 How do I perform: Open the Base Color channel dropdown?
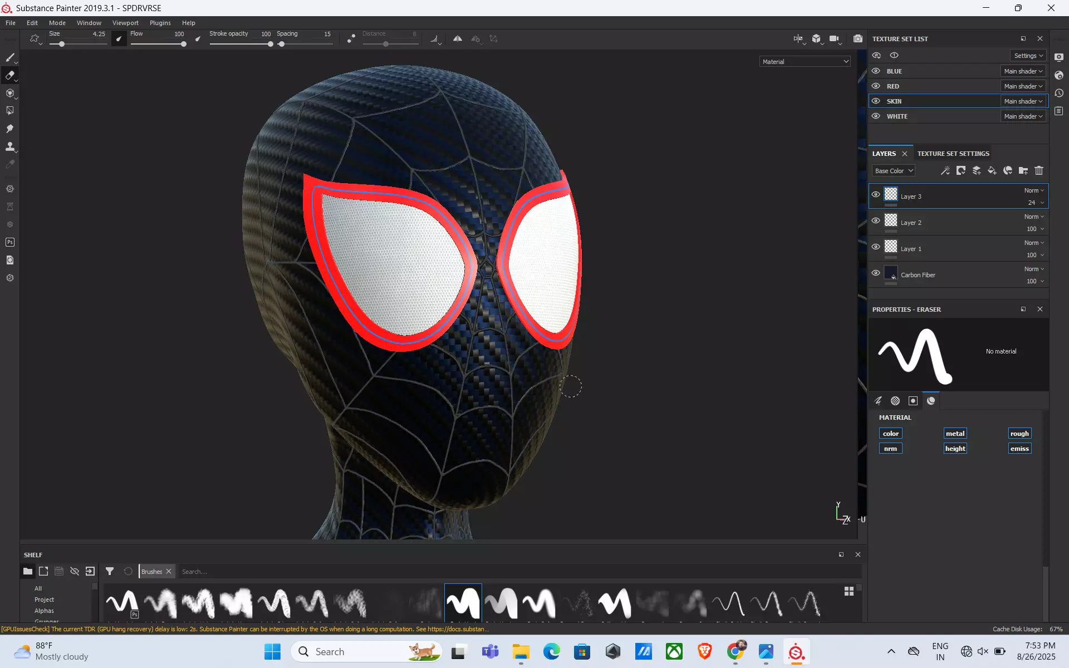coord(894,171)
